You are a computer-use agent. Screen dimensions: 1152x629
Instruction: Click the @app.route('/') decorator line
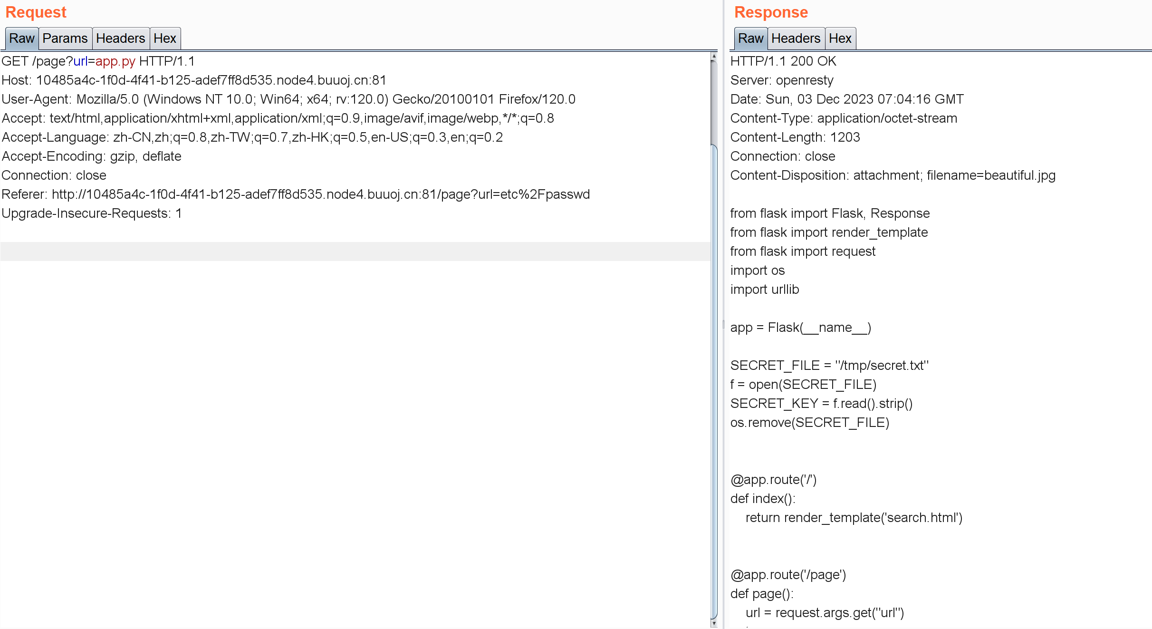773,480
